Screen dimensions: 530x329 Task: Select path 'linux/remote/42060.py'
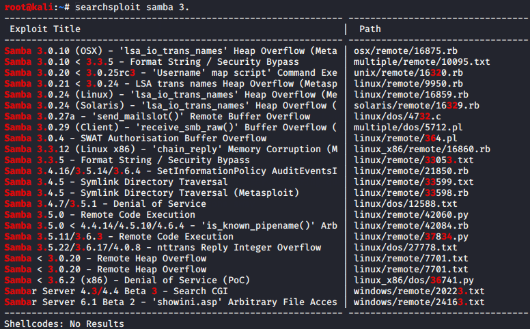point(410,214)
